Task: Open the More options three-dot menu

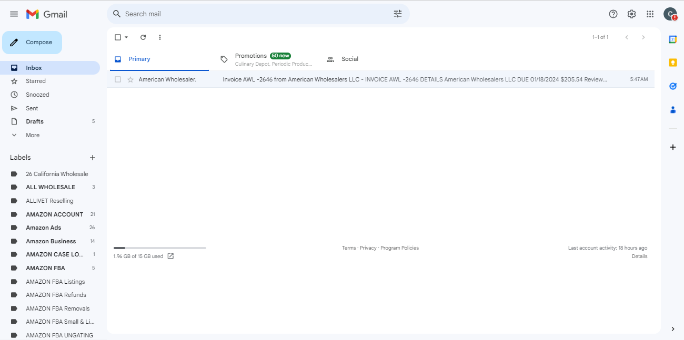Action: 160,37
